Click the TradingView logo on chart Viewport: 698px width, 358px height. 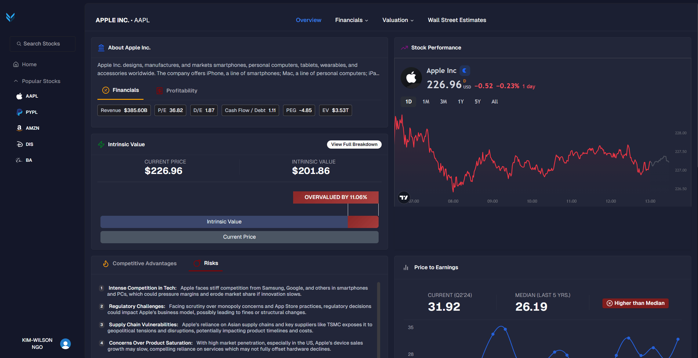pos(404,197)
